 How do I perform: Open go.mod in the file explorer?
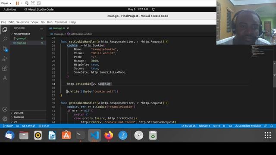[21, 38]
